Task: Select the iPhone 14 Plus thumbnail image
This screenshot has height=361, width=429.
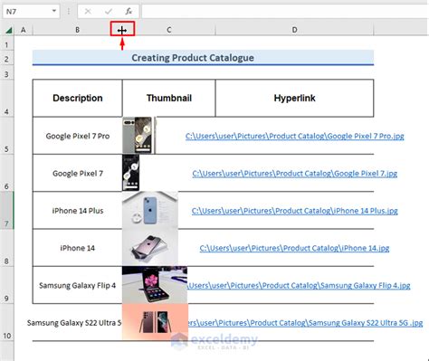Action: (x=150, y=210)
